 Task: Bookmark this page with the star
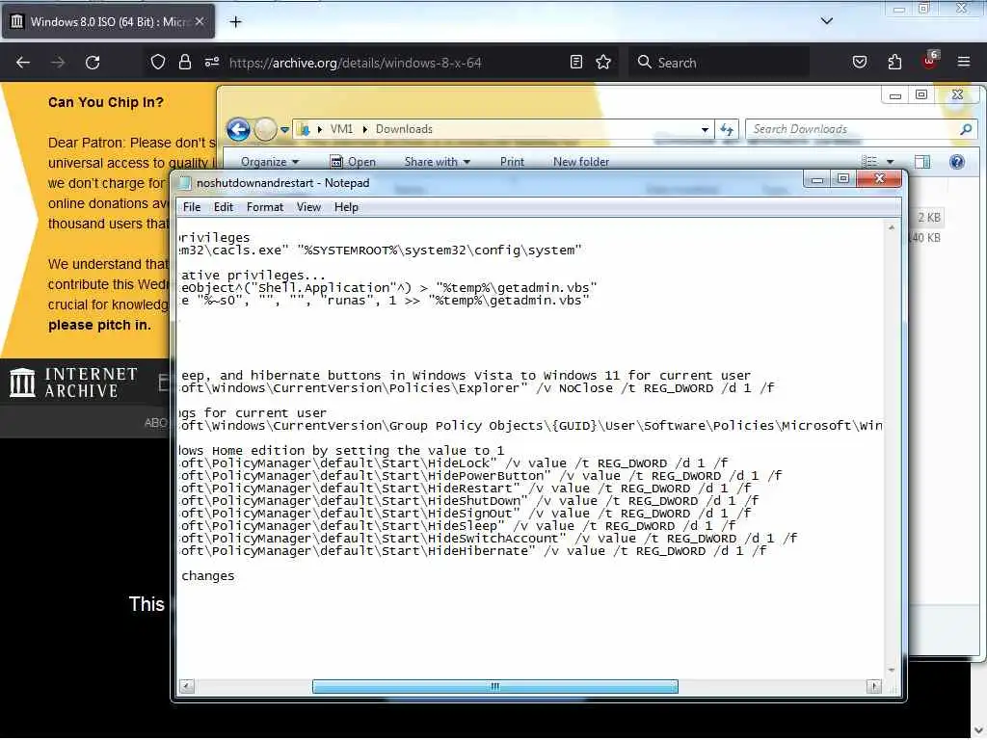pyautogui.click(x=603, y=62)
